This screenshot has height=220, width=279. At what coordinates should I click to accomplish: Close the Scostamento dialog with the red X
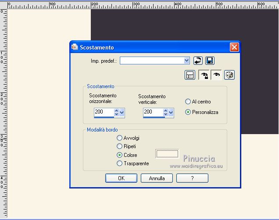click(234, 47)
